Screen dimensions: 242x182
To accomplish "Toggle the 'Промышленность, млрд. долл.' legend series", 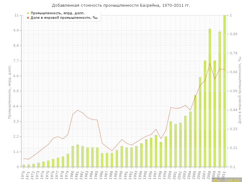I will coord(57,13).
